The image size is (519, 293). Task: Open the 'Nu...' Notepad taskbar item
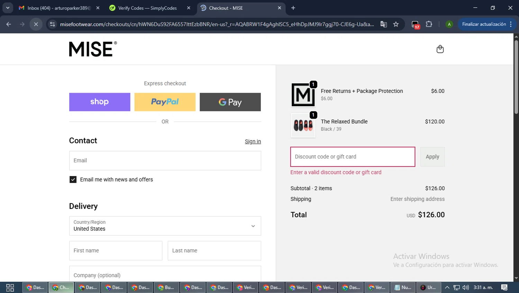click(403, 287)
